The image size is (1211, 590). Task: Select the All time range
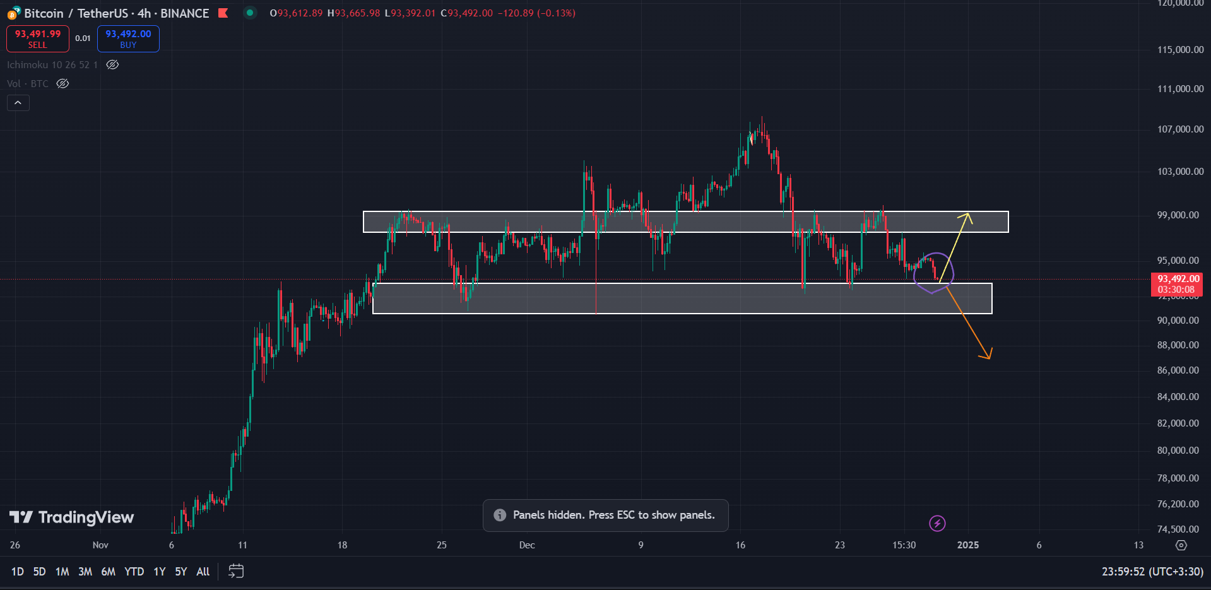click(203, 572)
